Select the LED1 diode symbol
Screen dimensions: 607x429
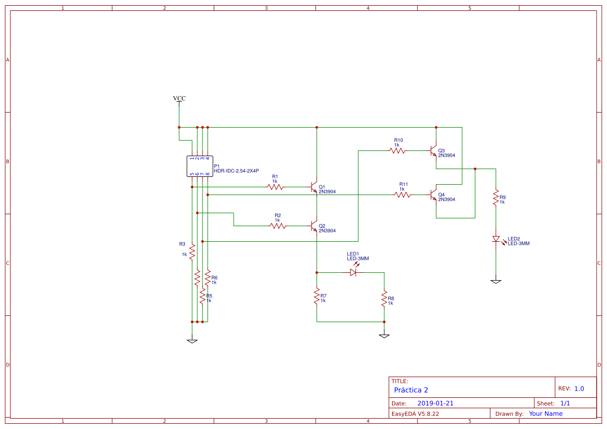pos(354,272)
